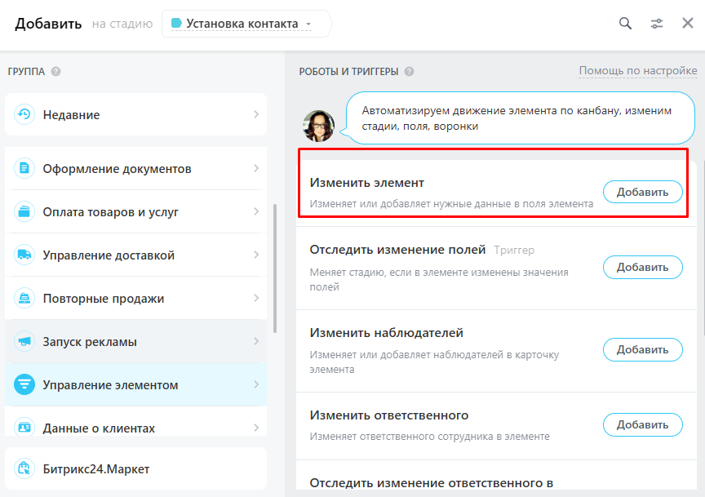
Task: Click the Триггер label
Action: pyautogui.click(x=514, y=250)
